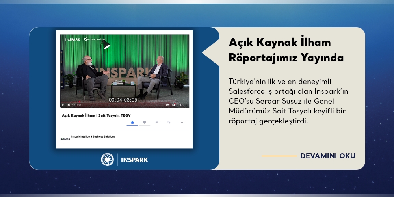Mute the video with the speaker icon
This screenshot has width=394, height=197.
[x=68, y=105]
